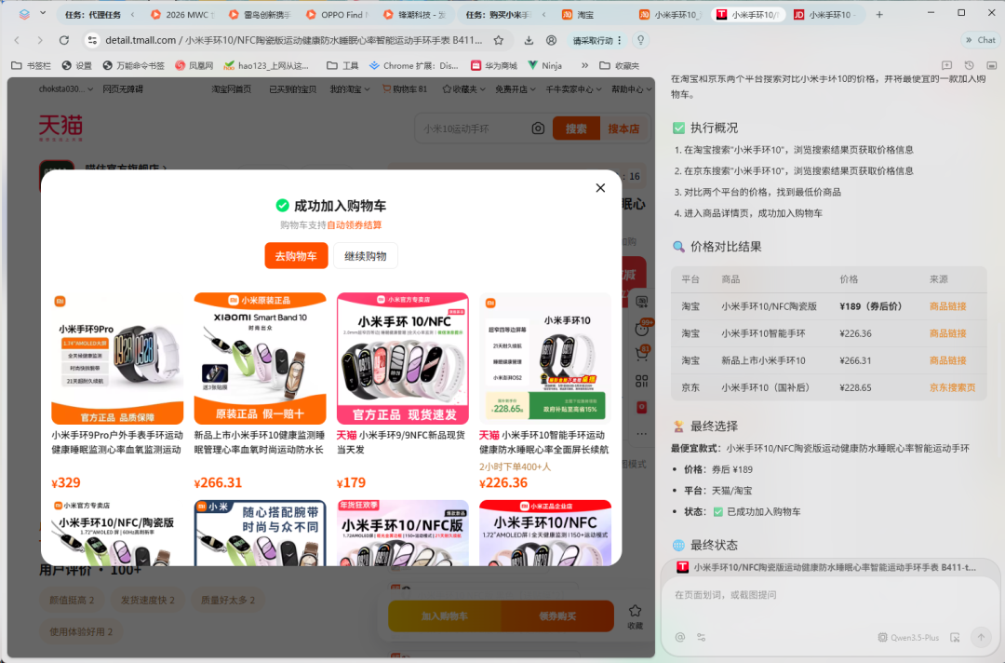
Task: Go forward with the browser forward arrow
Action: [40, 40]
